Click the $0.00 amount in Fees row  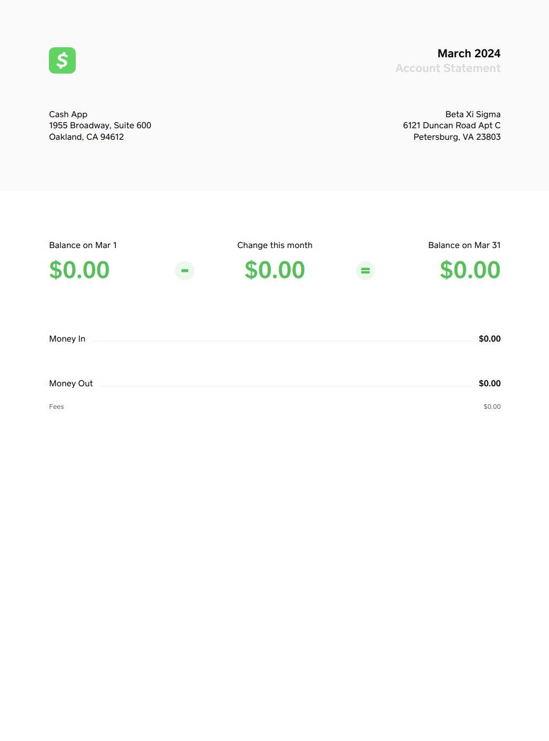coord(492,407)
